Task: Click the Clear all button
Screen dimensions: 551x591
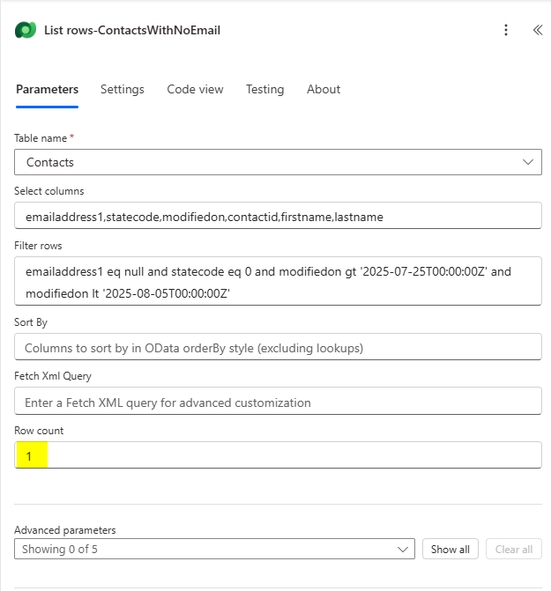Action: point(514,549)
